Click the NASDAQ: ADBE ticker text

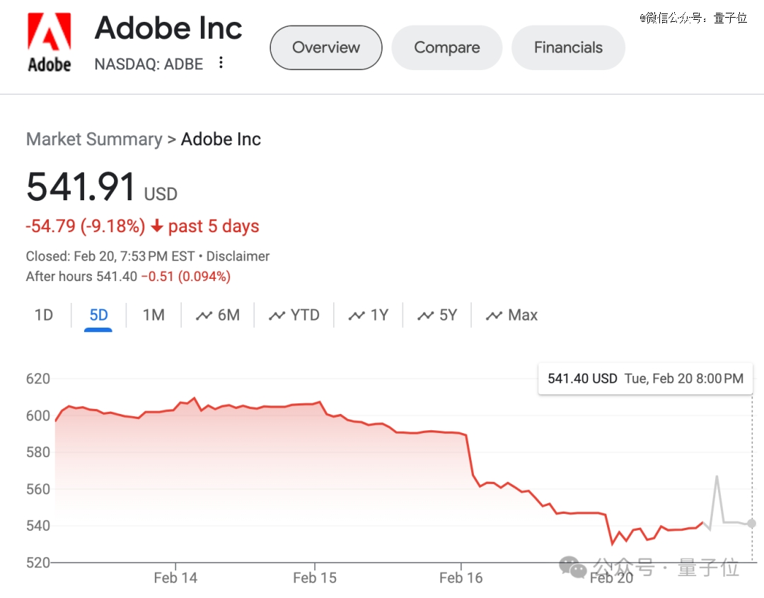[x=149, y=64]
